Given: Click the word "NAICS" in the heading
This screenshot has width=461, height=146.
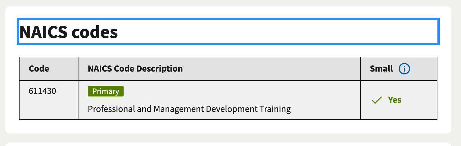Looking at the screenshot, I should coord(43,32).
